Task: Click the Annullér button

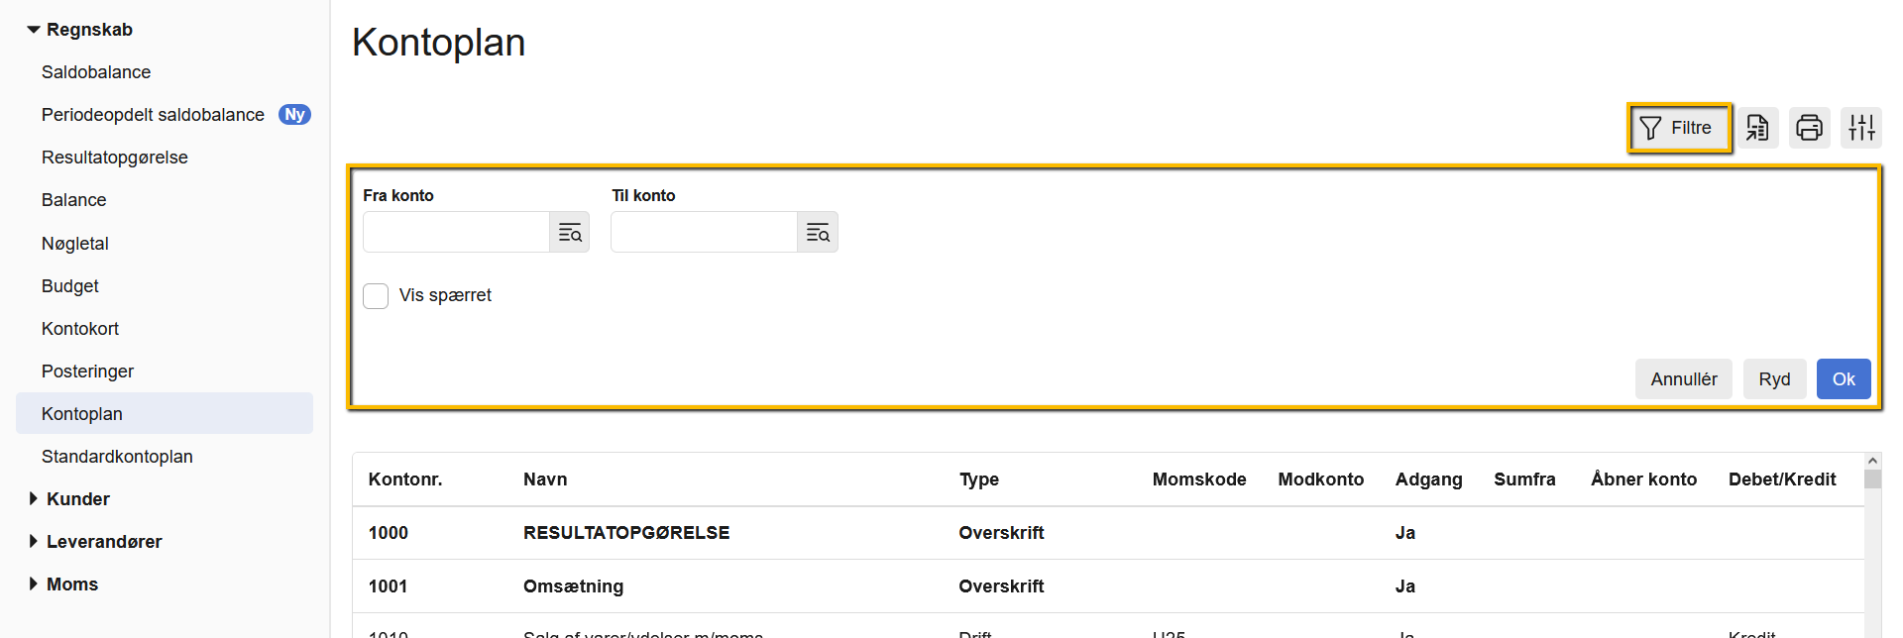Action: click(x=1683, y=379)
